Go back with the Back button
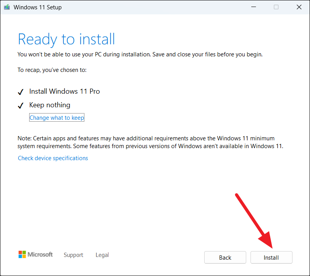 coord(225,257)
